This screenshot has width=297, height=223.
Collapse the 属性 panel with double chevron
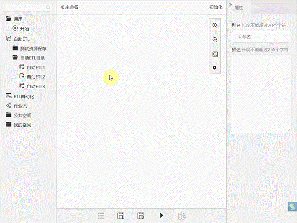(x=230, y=5)
